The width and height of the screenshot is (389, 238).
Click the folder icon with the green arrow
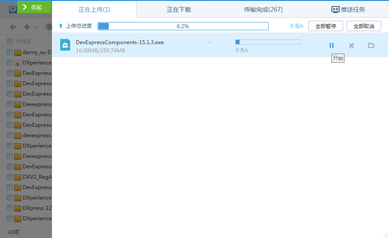pos(18,63)
